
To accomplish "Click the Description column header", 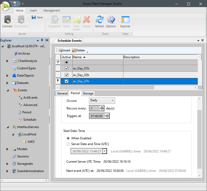I will [160, 57].
